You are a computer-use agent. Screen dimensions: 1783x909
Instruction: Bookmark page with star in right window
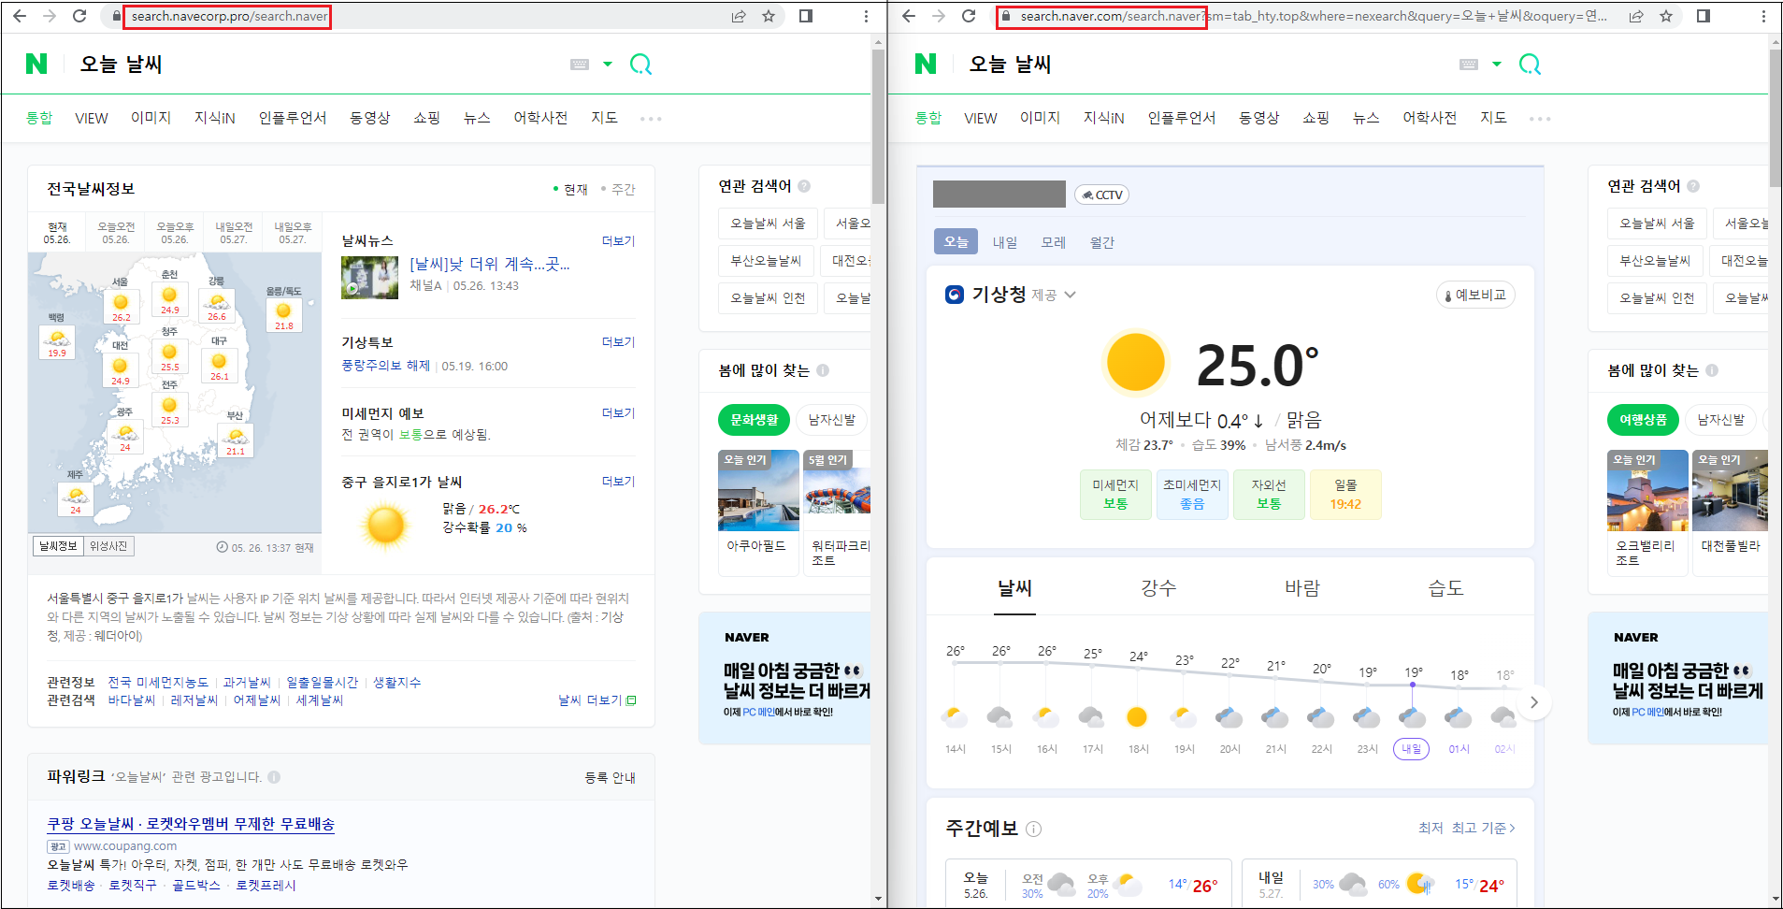point(1666,16)
